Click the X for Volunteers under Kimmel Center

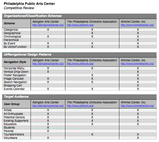click(x=138, y=138)
